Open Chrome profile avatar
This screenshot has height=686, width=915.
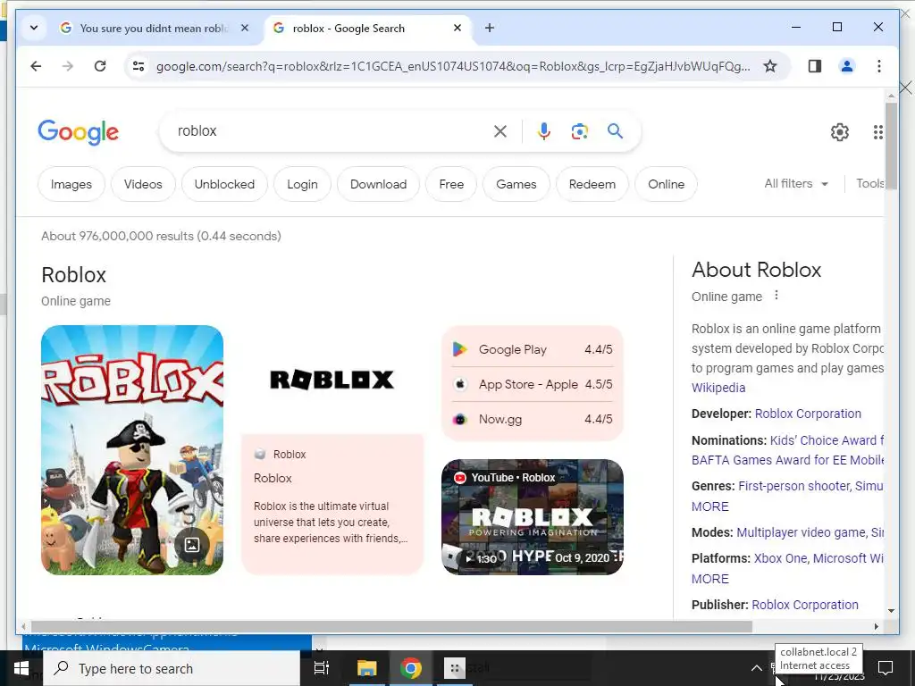pyautogui.click(x=847, y=66)
